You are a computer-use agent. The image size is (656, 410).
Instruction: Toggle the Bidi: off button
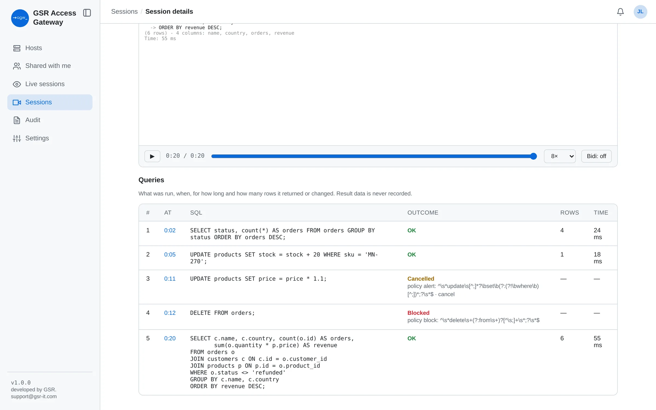point(596,156)
